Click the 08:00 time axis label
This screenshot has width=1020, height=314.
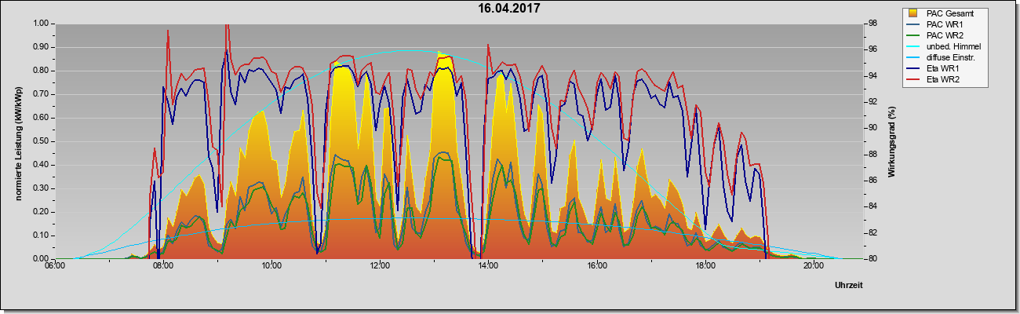click(163, 265)
